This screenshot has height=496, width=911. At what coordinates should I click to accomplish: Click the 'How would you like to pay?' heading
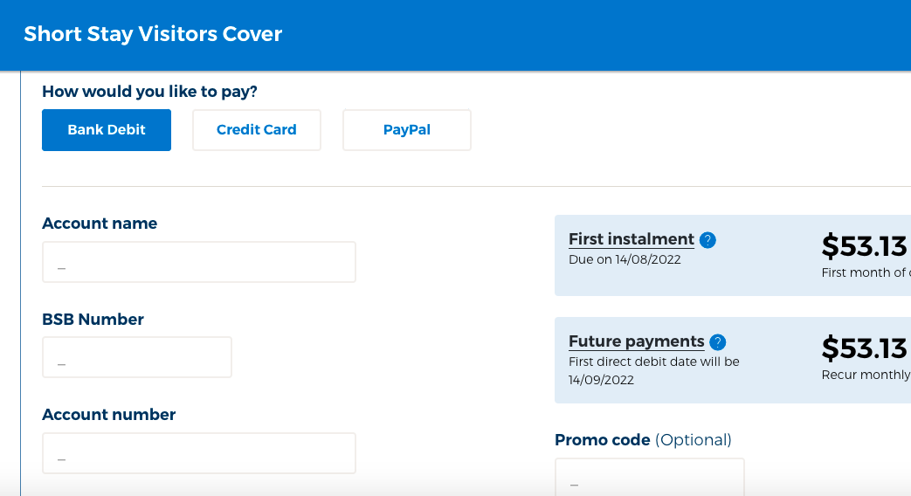[x=149, y=92]
